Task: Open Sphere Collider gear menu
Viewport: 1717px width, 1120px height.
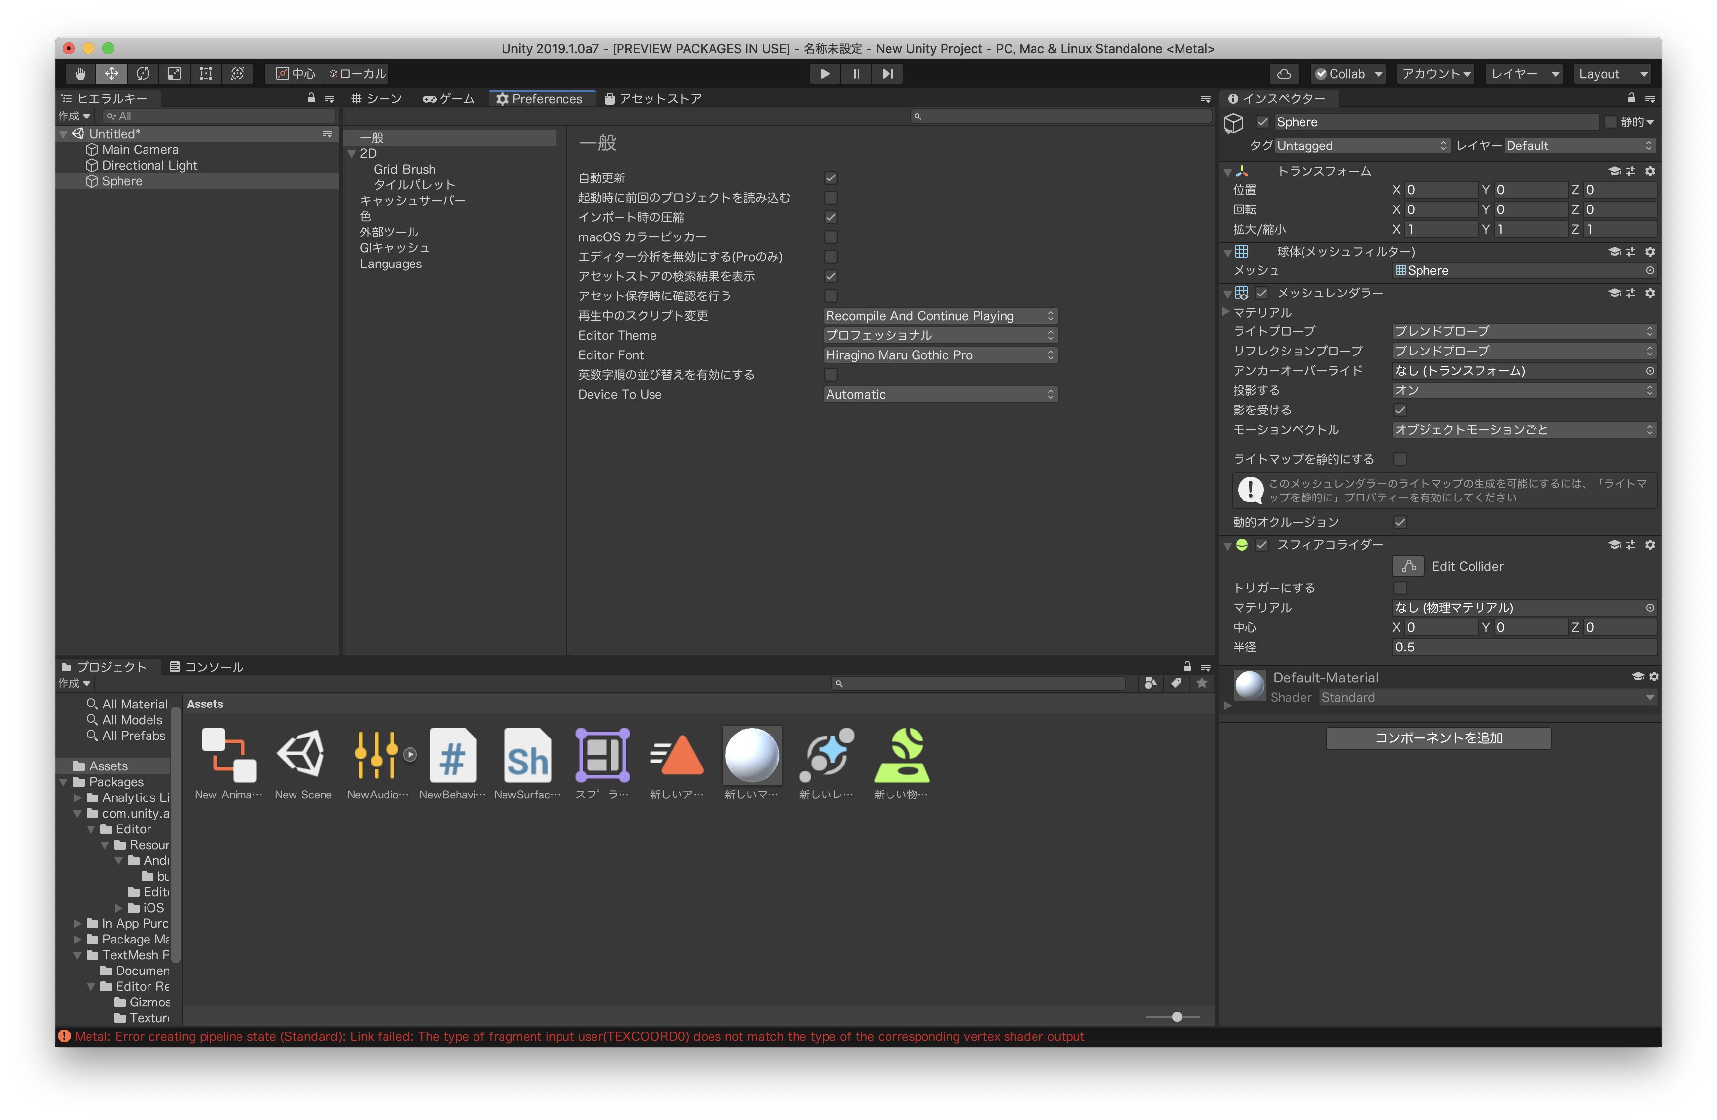Action: (1650, 544)
